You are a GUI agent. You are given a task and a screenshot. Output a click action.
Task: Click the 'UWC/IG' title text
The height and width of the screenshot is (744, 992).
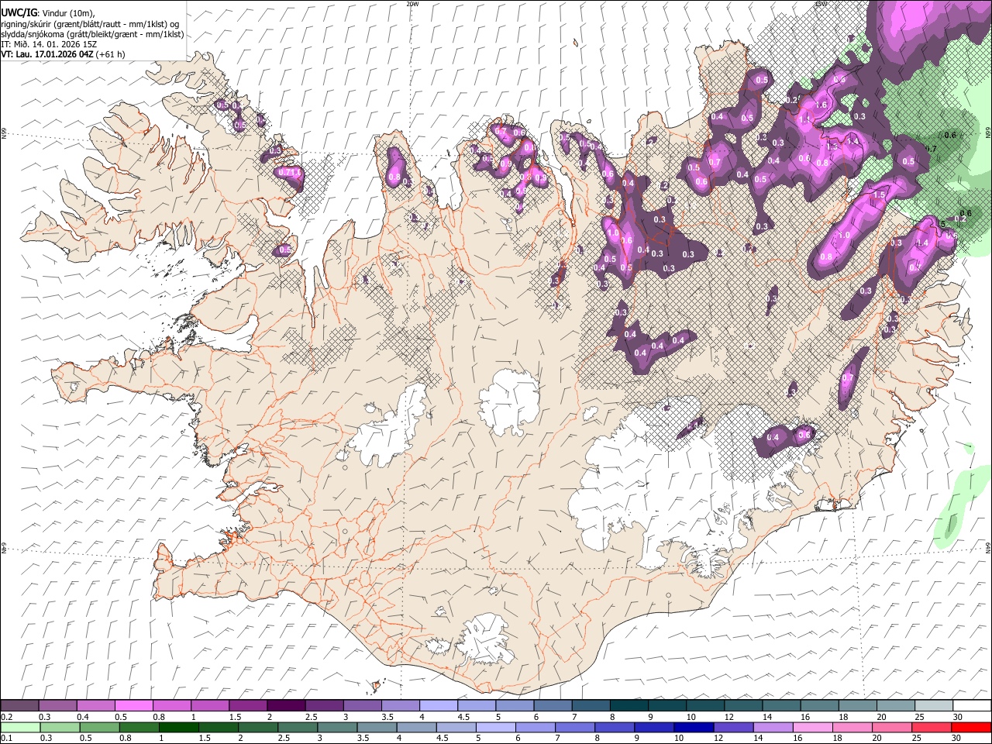click(19, 12)
